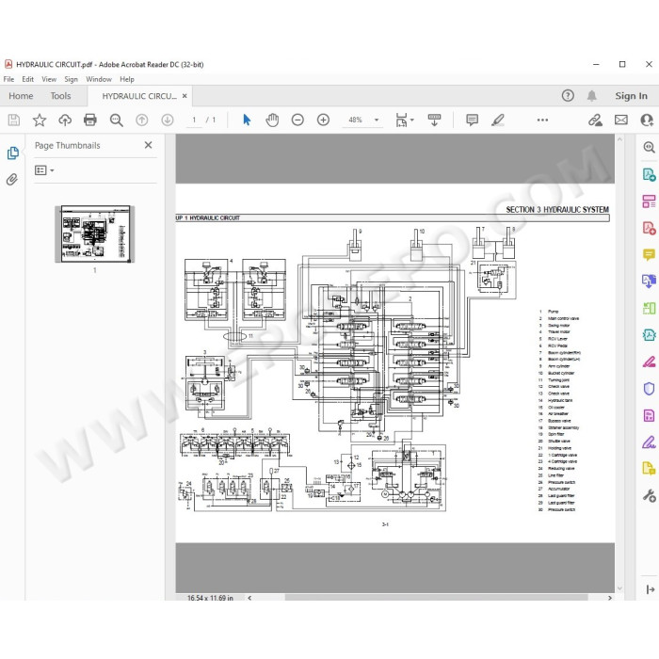This screenshot has height=659, width=659.
Task: Add a sticky note comment
Action: 472,121
